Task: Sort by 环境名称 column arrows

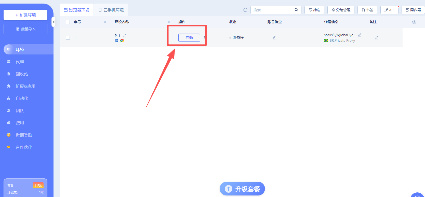Action: click(x=169, y=22)
